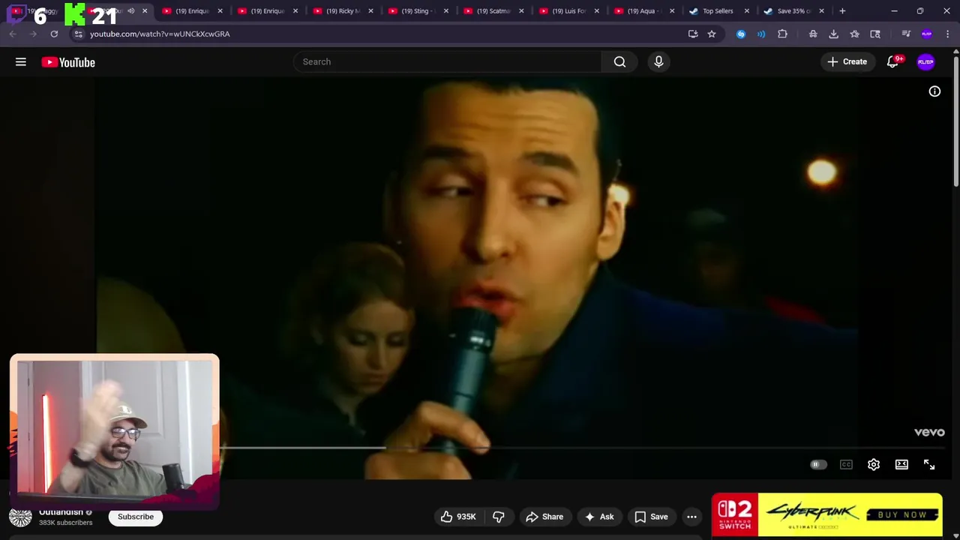
Task: Go to the YouTube home logo
Action: pos(68,62)
